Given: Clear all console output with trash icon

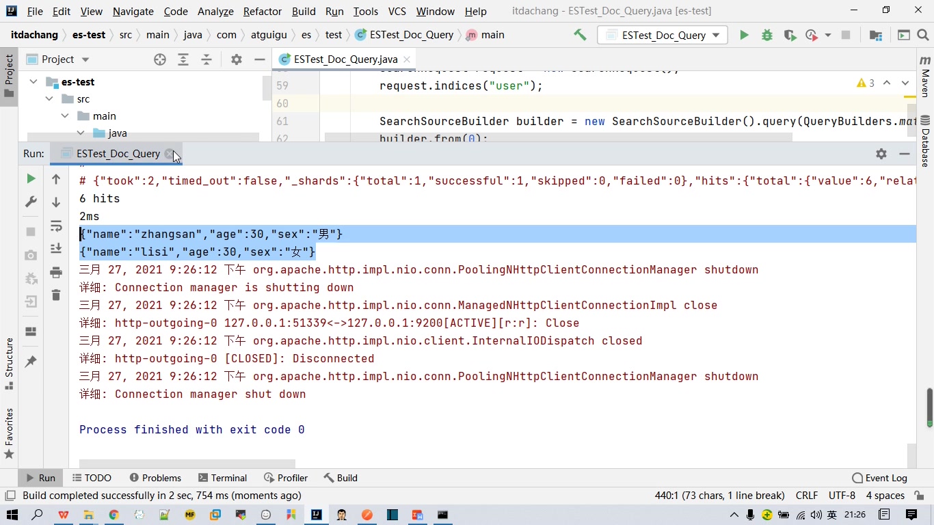Looking at the screenshot, I should [56, 295].
